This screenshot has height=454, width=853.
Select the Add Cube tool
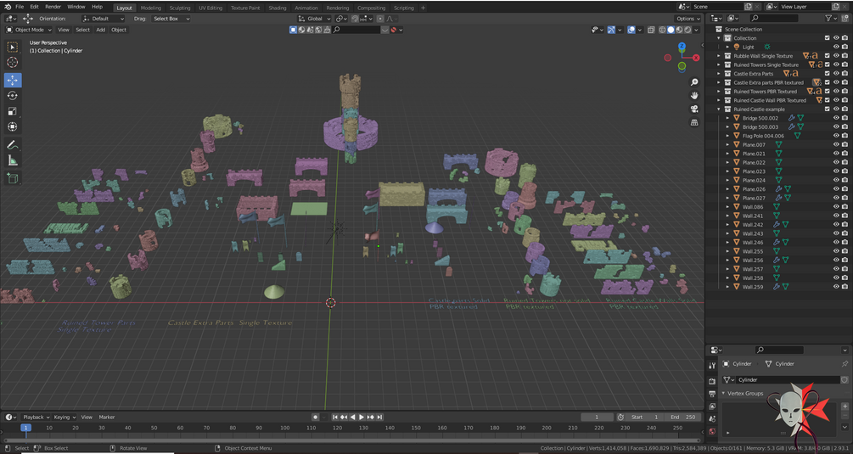coord(13,178)
